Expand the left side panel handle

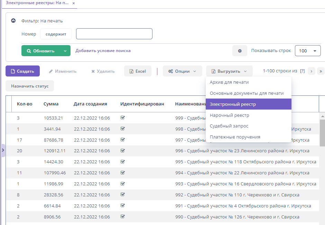pyautogui.click(x=3, y=150)
